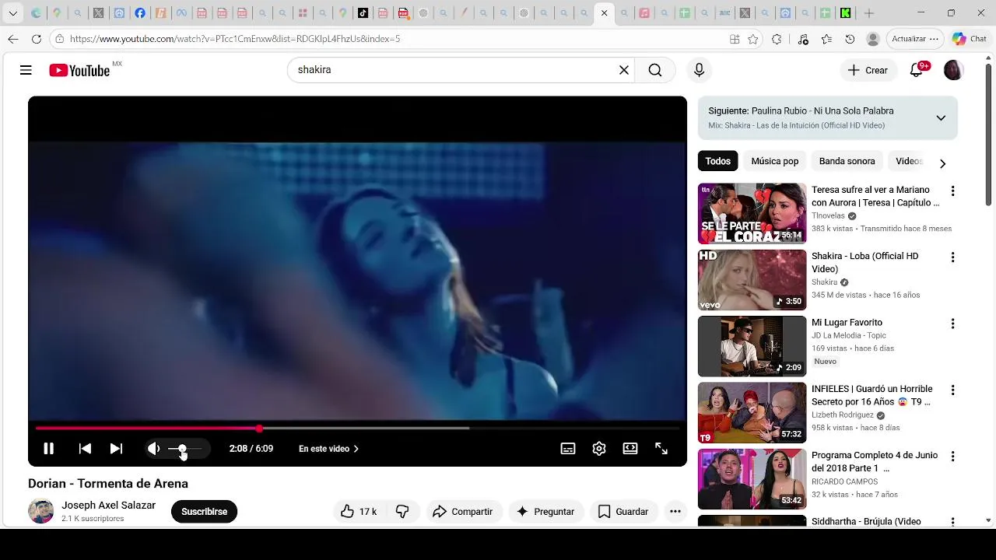Open the YouTube hamburger guide menu
The width and height of the screenshot is (996, 560).
[x=26, y=70]
